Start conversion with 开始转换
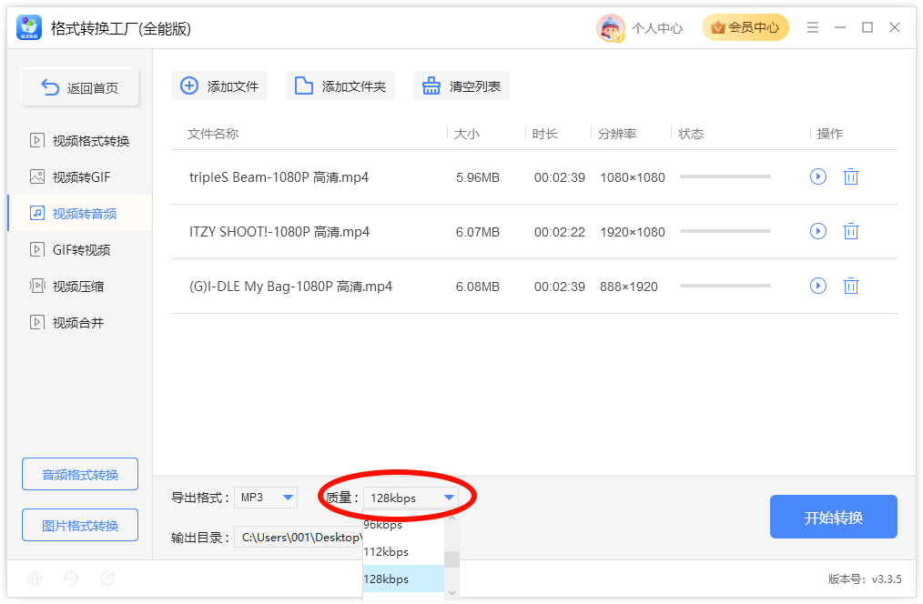Screen dimensions: 923x604 click(x=834, y=517)
